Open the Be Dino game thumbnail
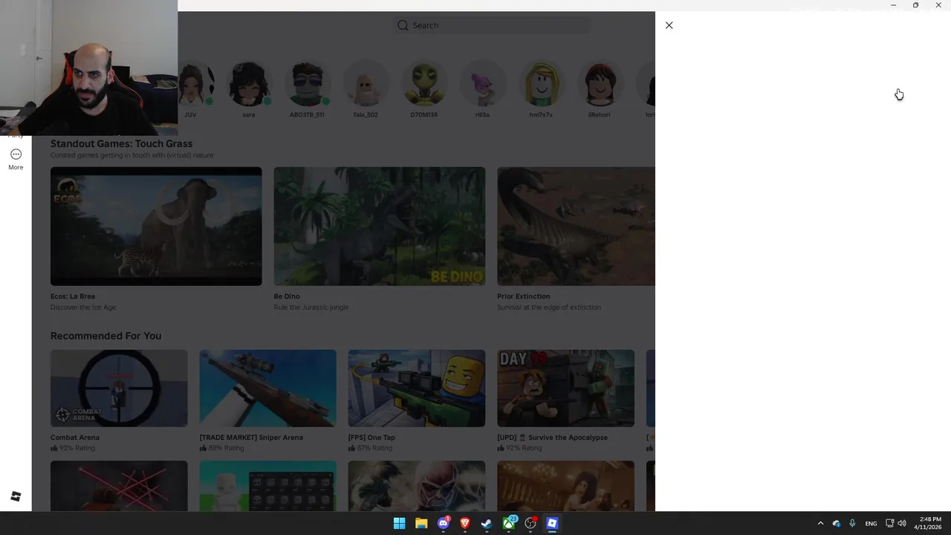 pos(380,226)
